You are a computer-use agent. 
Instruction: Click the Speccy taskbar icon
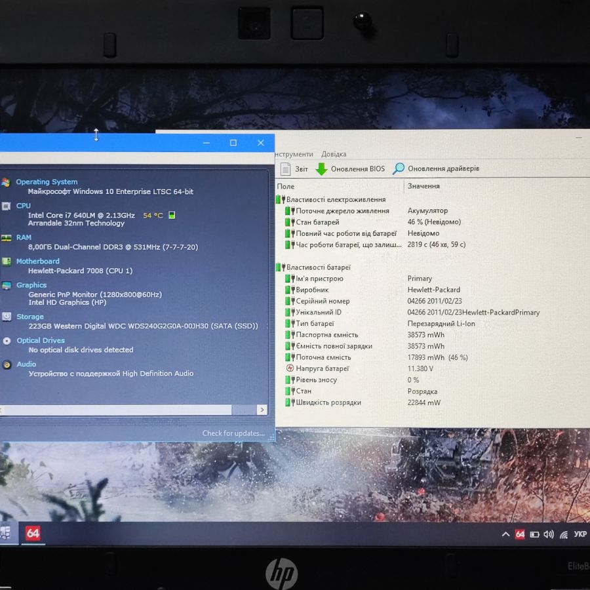coord(7,533)
